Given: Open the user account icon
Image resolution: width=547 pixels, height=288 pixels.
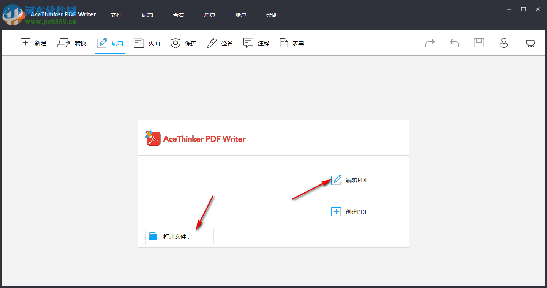Looking at the screenshot, I should (x=504, y=43).
